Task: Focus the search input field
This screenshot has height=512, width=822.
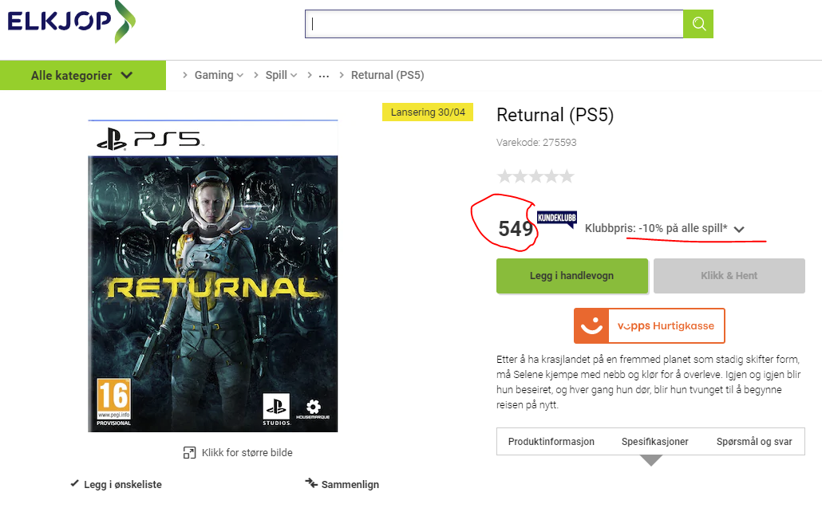Action: point(494,24)
